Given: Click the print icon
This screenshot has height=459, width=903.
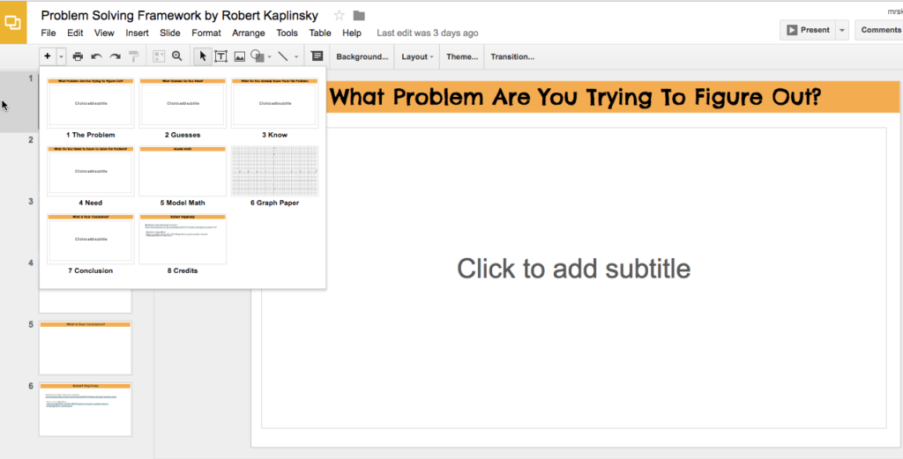Looking at the screenshot, I should [78, 56].
